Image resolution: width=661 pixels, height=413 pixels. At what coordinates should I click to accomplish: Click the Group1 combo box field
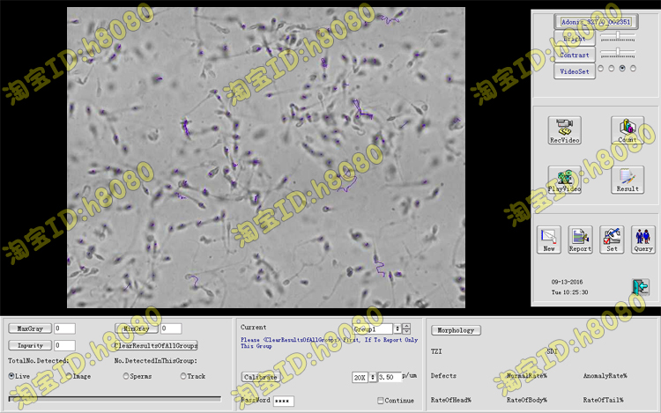[373, 328]
